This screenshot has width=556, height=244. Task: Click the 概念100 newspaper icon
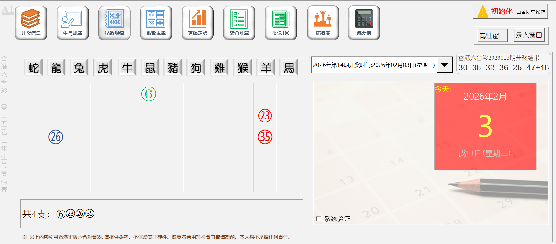point(281,23)
